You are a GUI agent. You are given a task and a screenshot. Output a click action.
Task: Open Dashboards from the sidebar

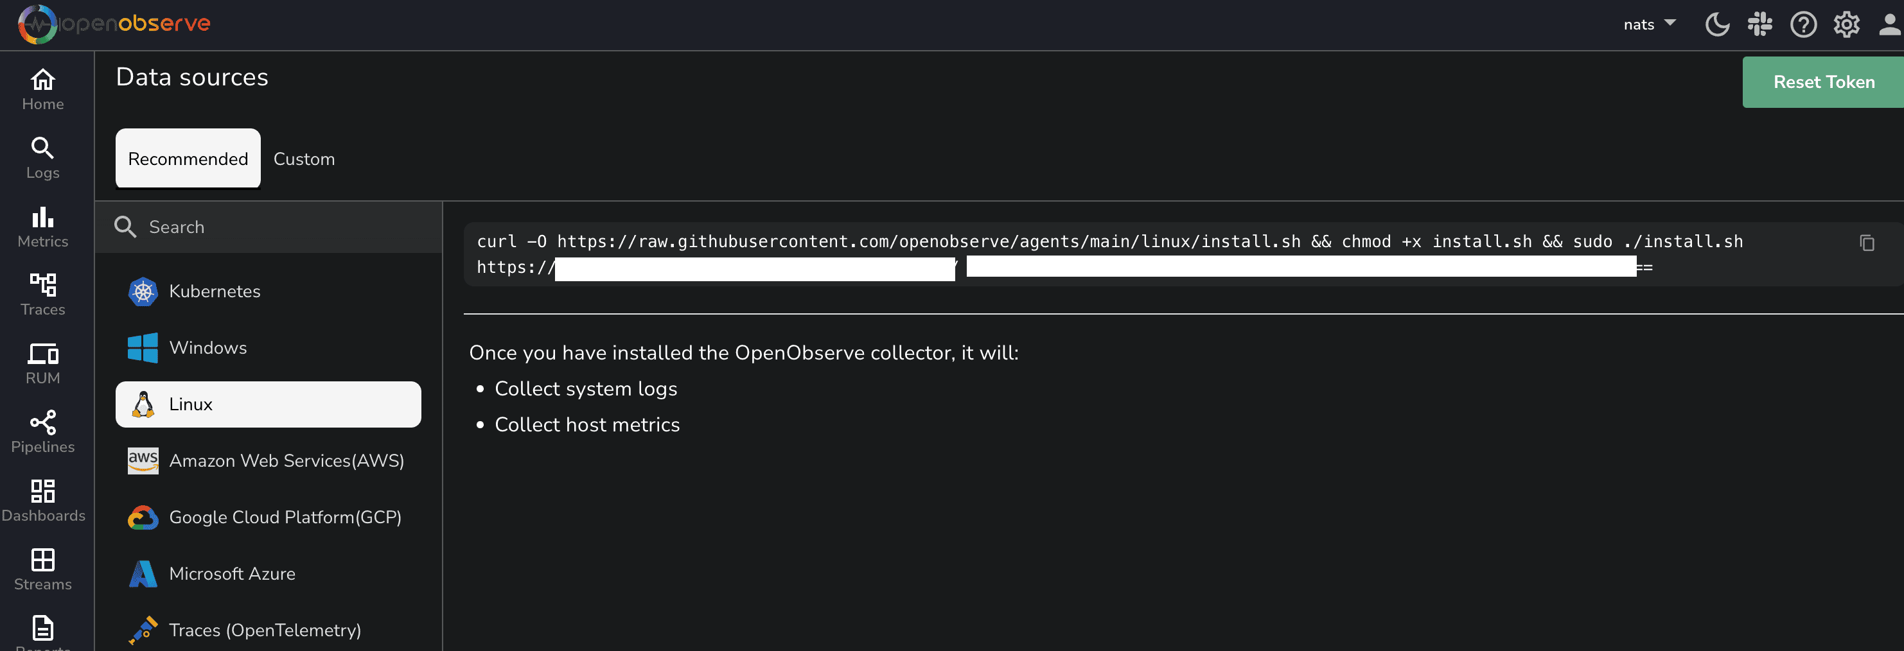point(43,501)
